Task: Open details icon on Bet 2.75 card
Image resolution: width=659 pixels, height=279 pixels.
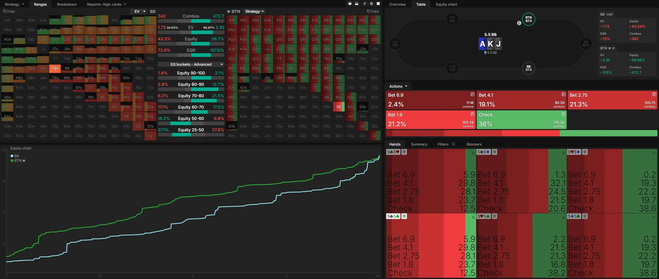Action: click(654, 94)
